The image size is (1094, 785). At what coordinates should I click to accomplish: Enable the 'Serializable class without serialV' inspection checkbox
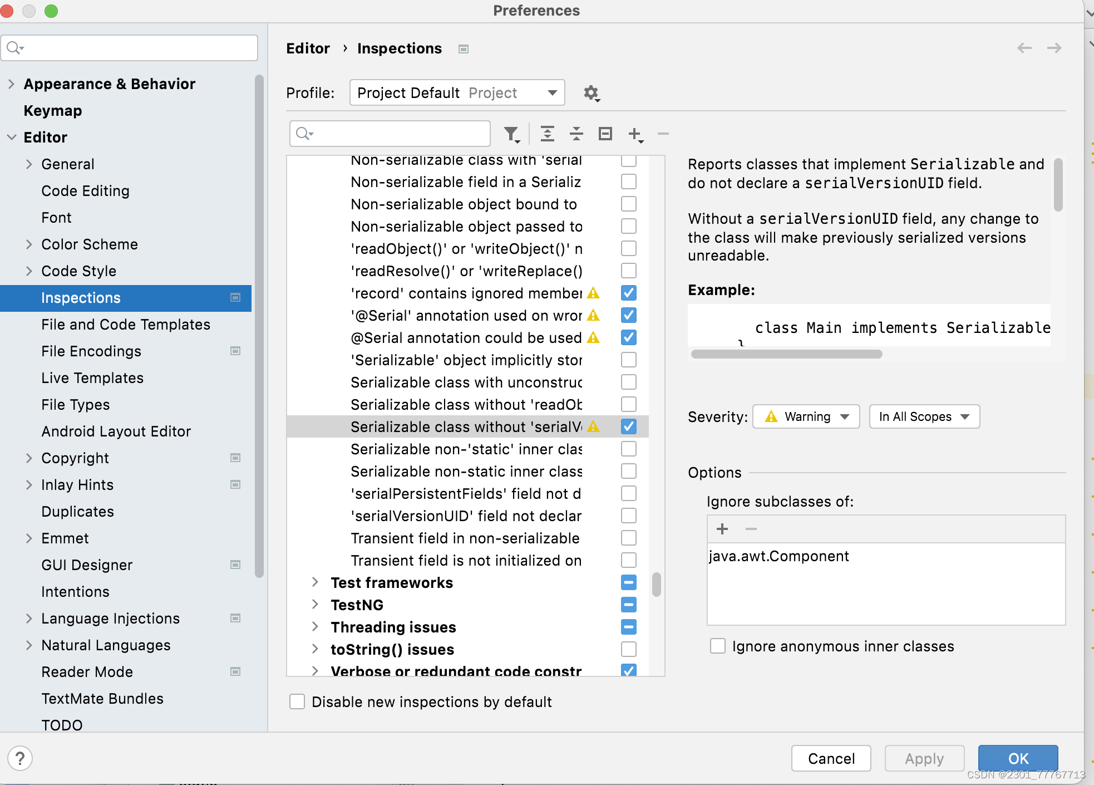coord(628,426)
